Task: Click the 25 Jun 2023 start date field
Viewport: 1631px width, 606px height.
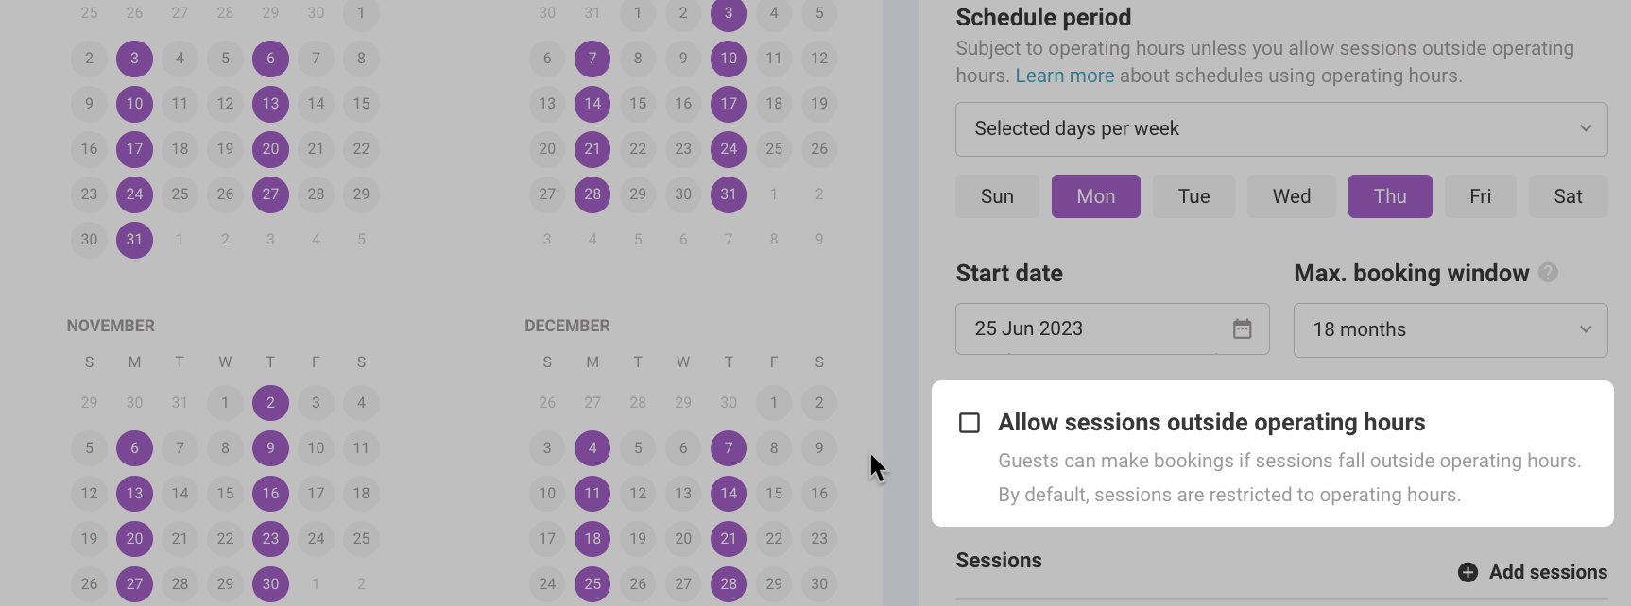Action: click(x=1112, y=328)
